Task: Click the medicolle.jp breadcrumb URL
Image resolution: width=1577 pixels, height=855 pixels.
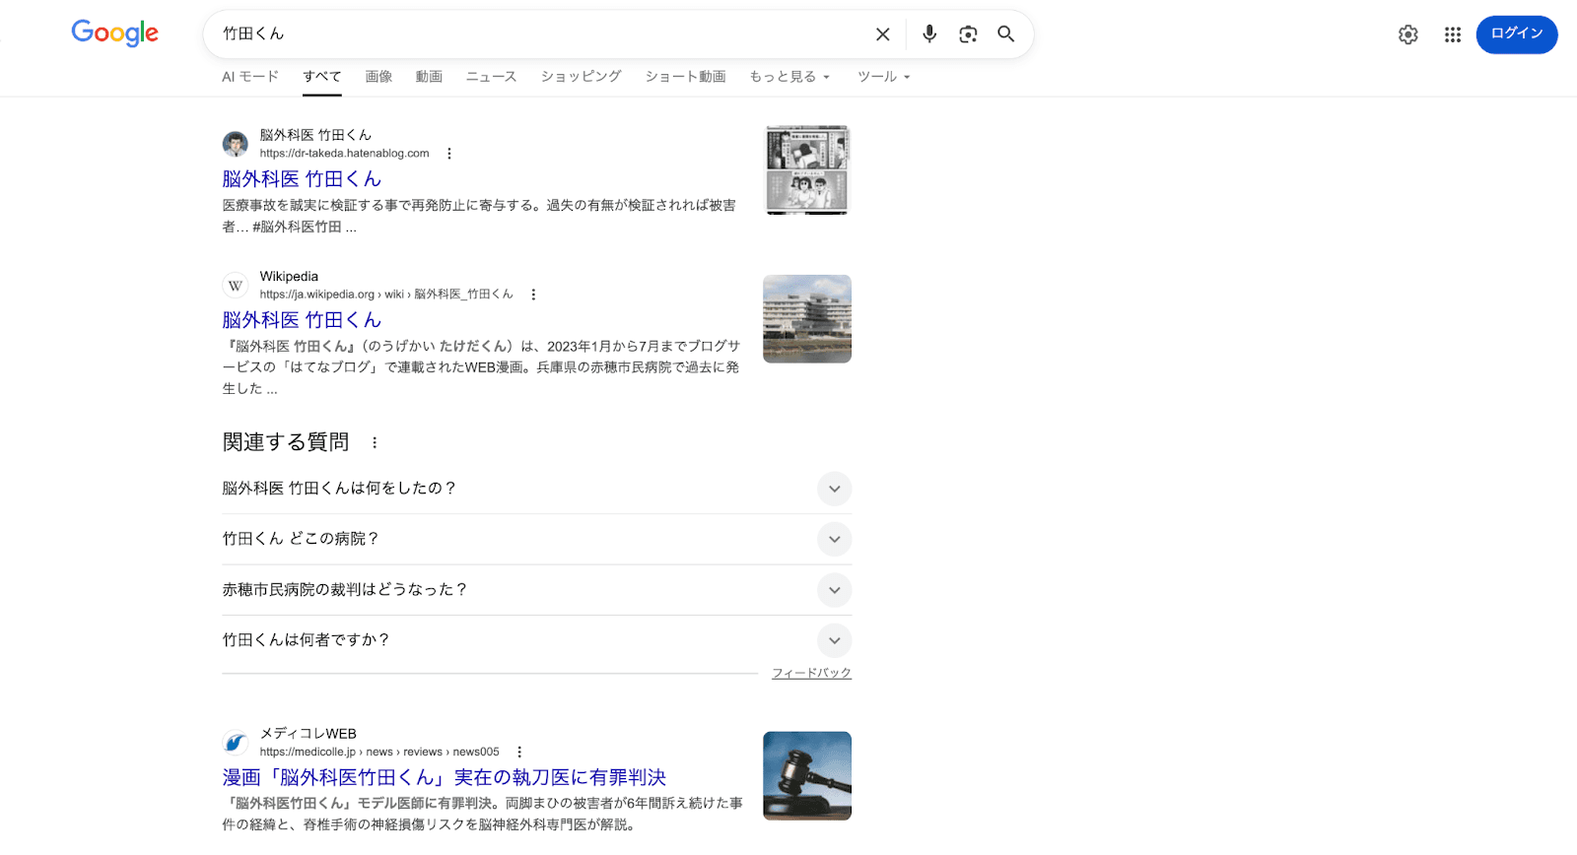Action: (379, 752)
